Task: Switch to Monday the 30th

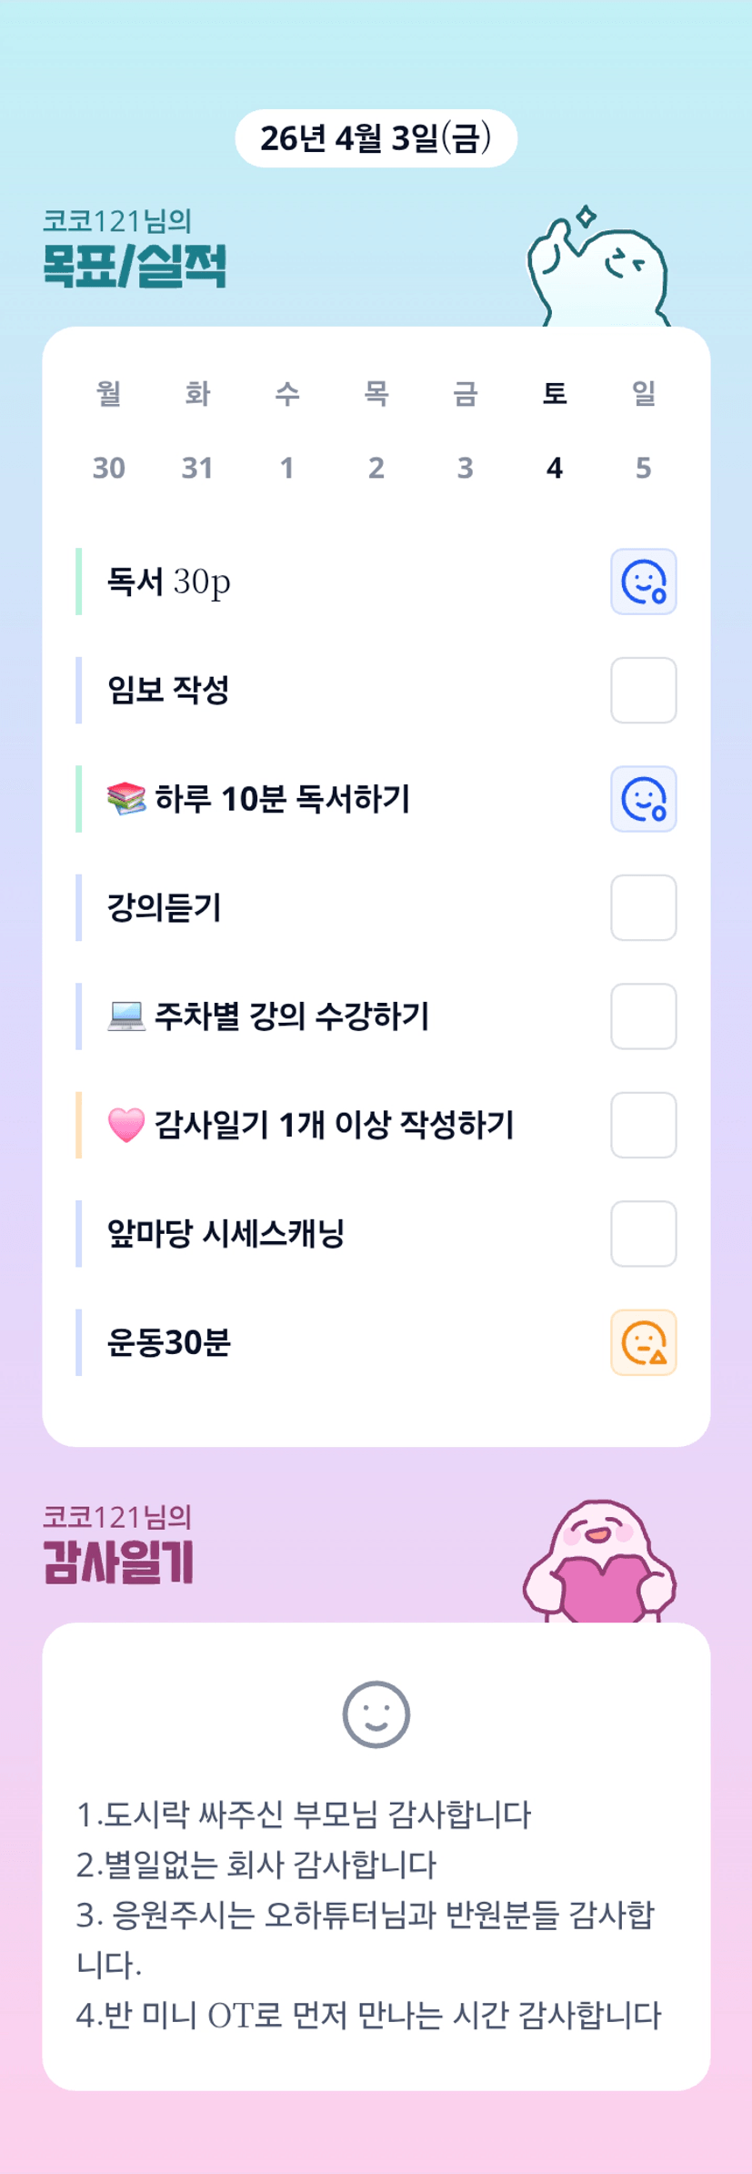Action: click(109, 468)
